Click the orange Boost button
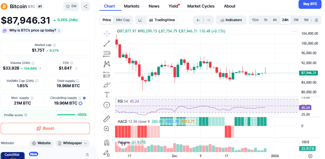 45,128
